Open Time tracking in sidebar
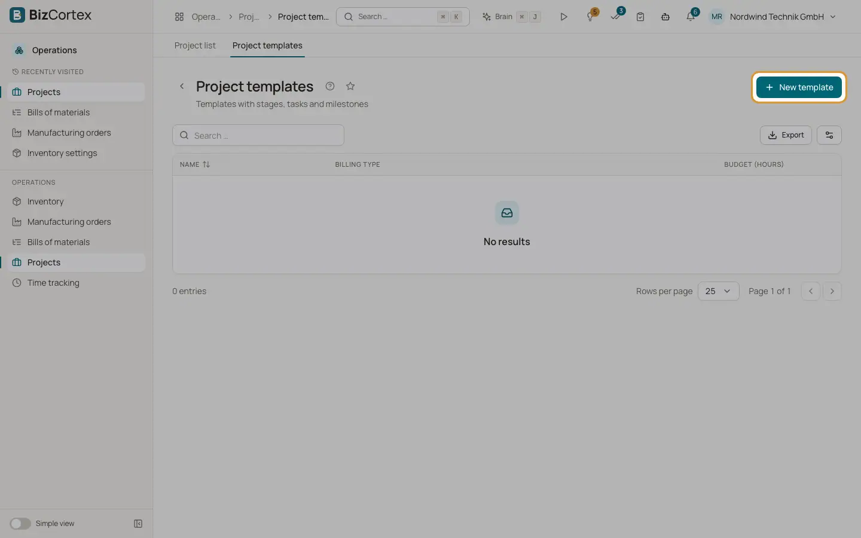This screenshot has width=861, height=538. tap(77, 283)
